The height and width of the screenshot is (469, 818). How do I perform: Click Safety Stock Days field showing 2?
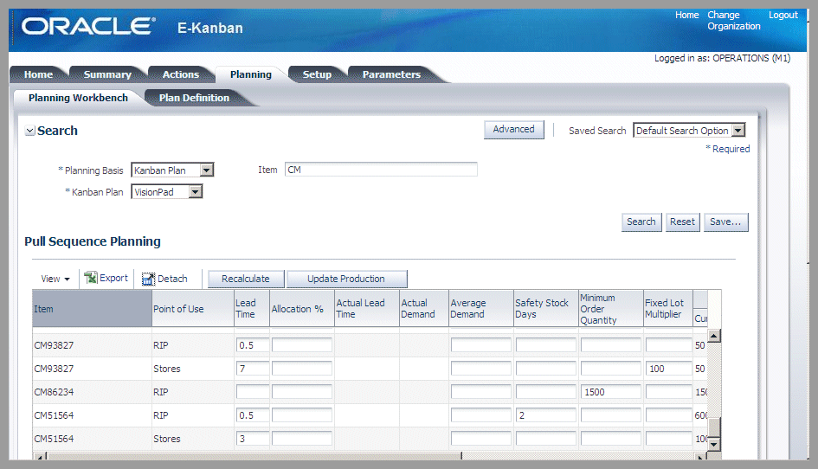coord(545,415)
